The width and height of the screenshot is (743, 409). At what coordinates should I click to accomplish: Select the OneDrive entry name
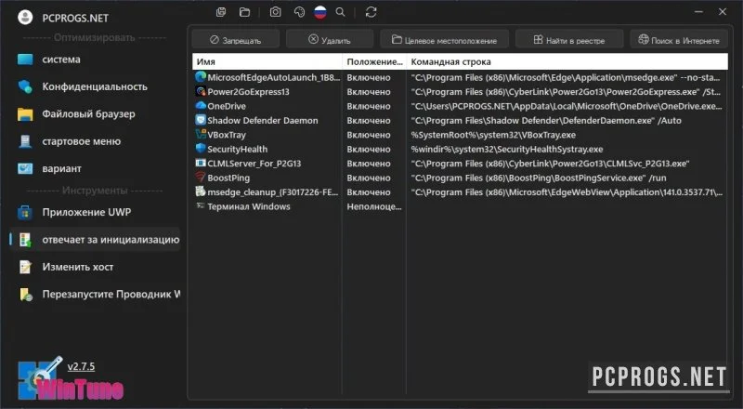click(x=227, y=106)
